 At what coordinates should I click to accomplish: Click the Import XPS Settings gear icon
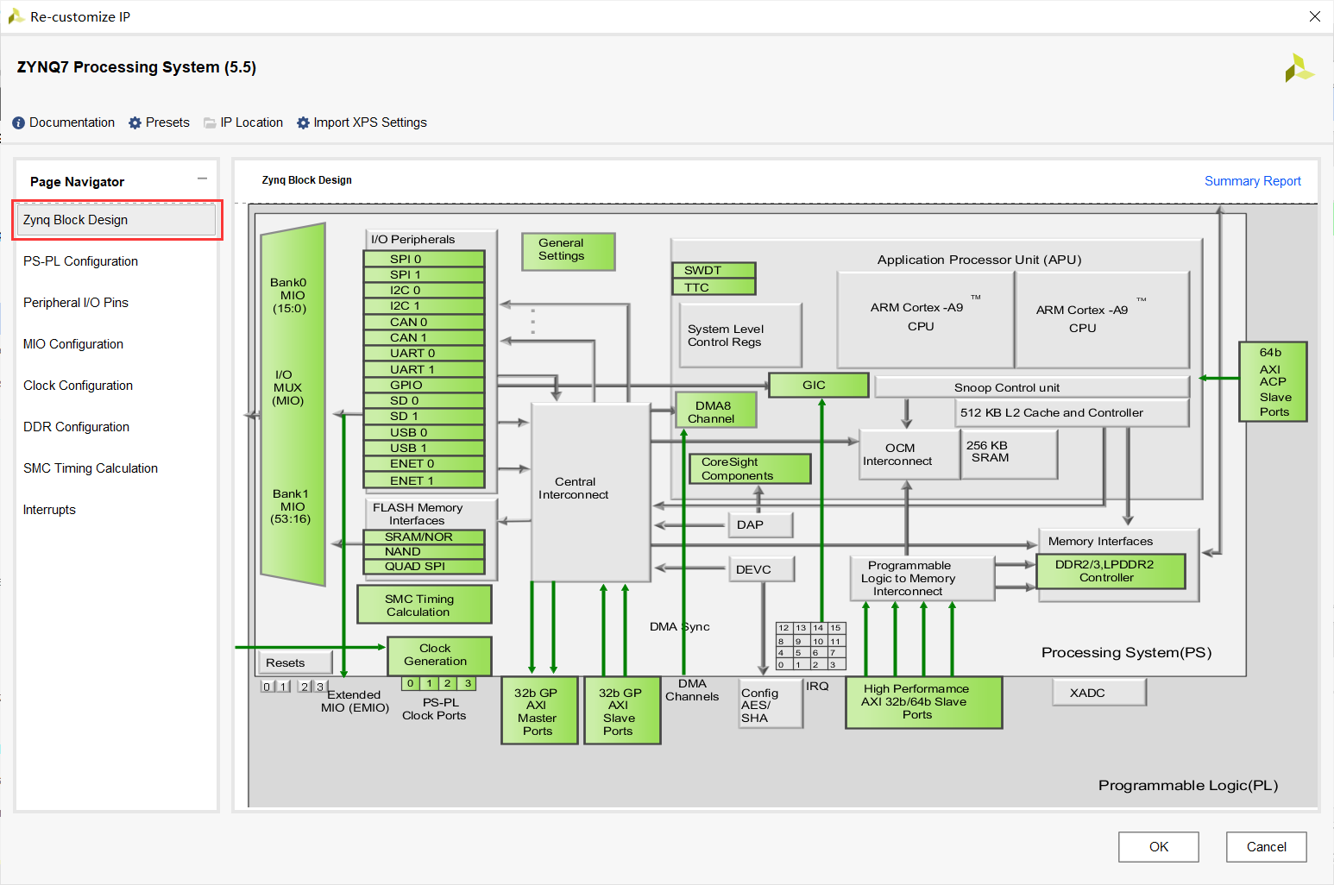pyautogui.click(x=303, y=122)
